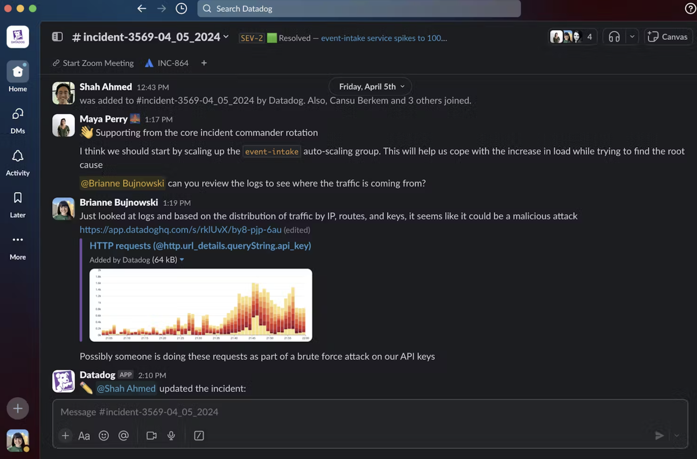Record an audio clip with microphone
The height and width of the screenshot is (459, 697).
click(171, 436)
